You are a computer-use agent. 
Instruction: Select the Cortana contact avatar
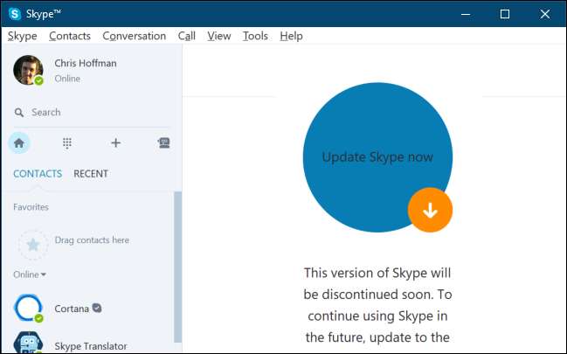coord(28,308)
